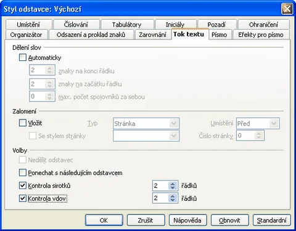Decrease Kontrola vdov line count
The image size is (296, 231).
tap(173, 200)
